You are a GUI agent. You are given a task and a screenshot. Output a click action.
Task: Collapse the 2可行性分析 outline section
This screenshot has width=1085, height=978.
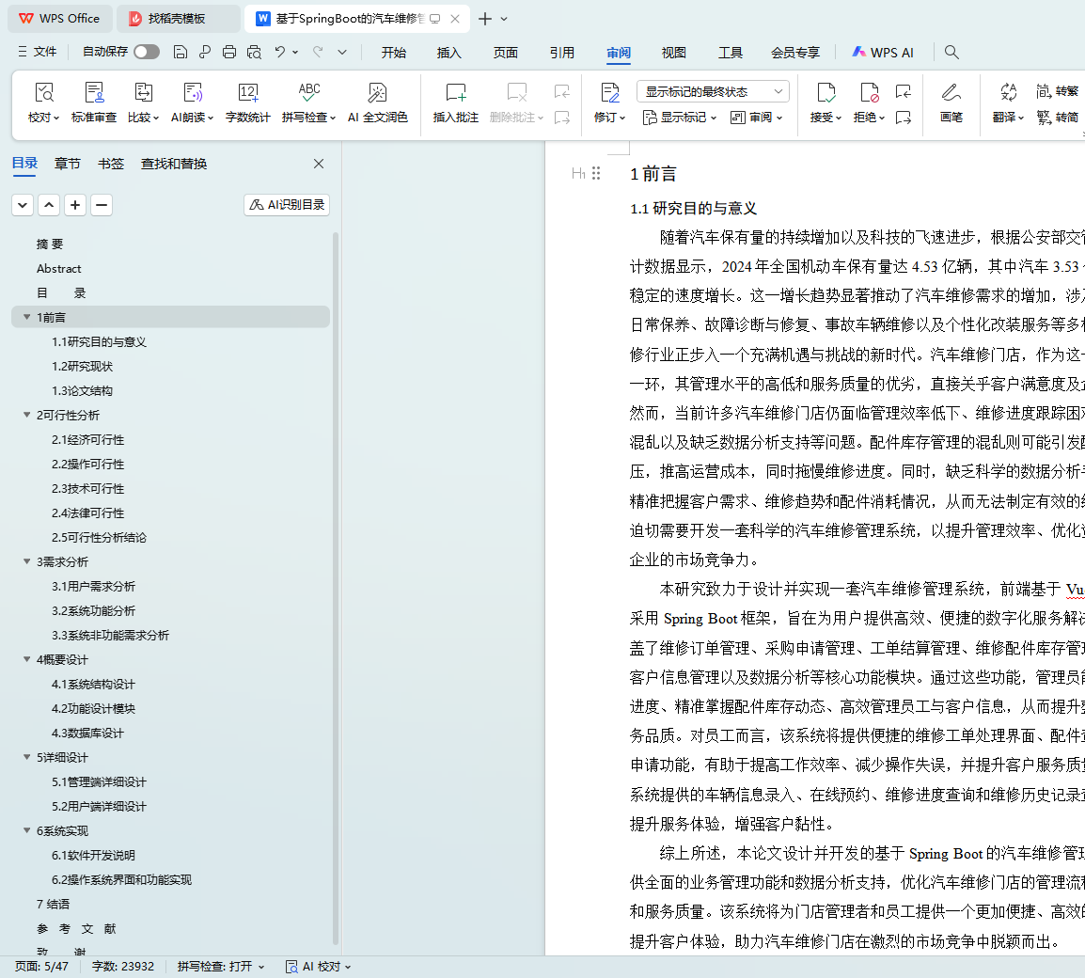coord(27,415)
